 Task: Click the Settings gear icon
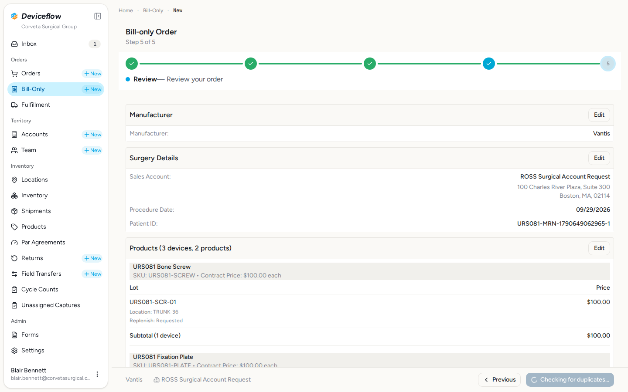pos(14,351)
